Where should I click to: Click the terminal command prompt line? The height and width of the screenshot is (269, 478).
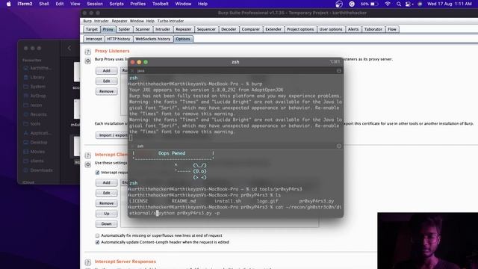235,210
